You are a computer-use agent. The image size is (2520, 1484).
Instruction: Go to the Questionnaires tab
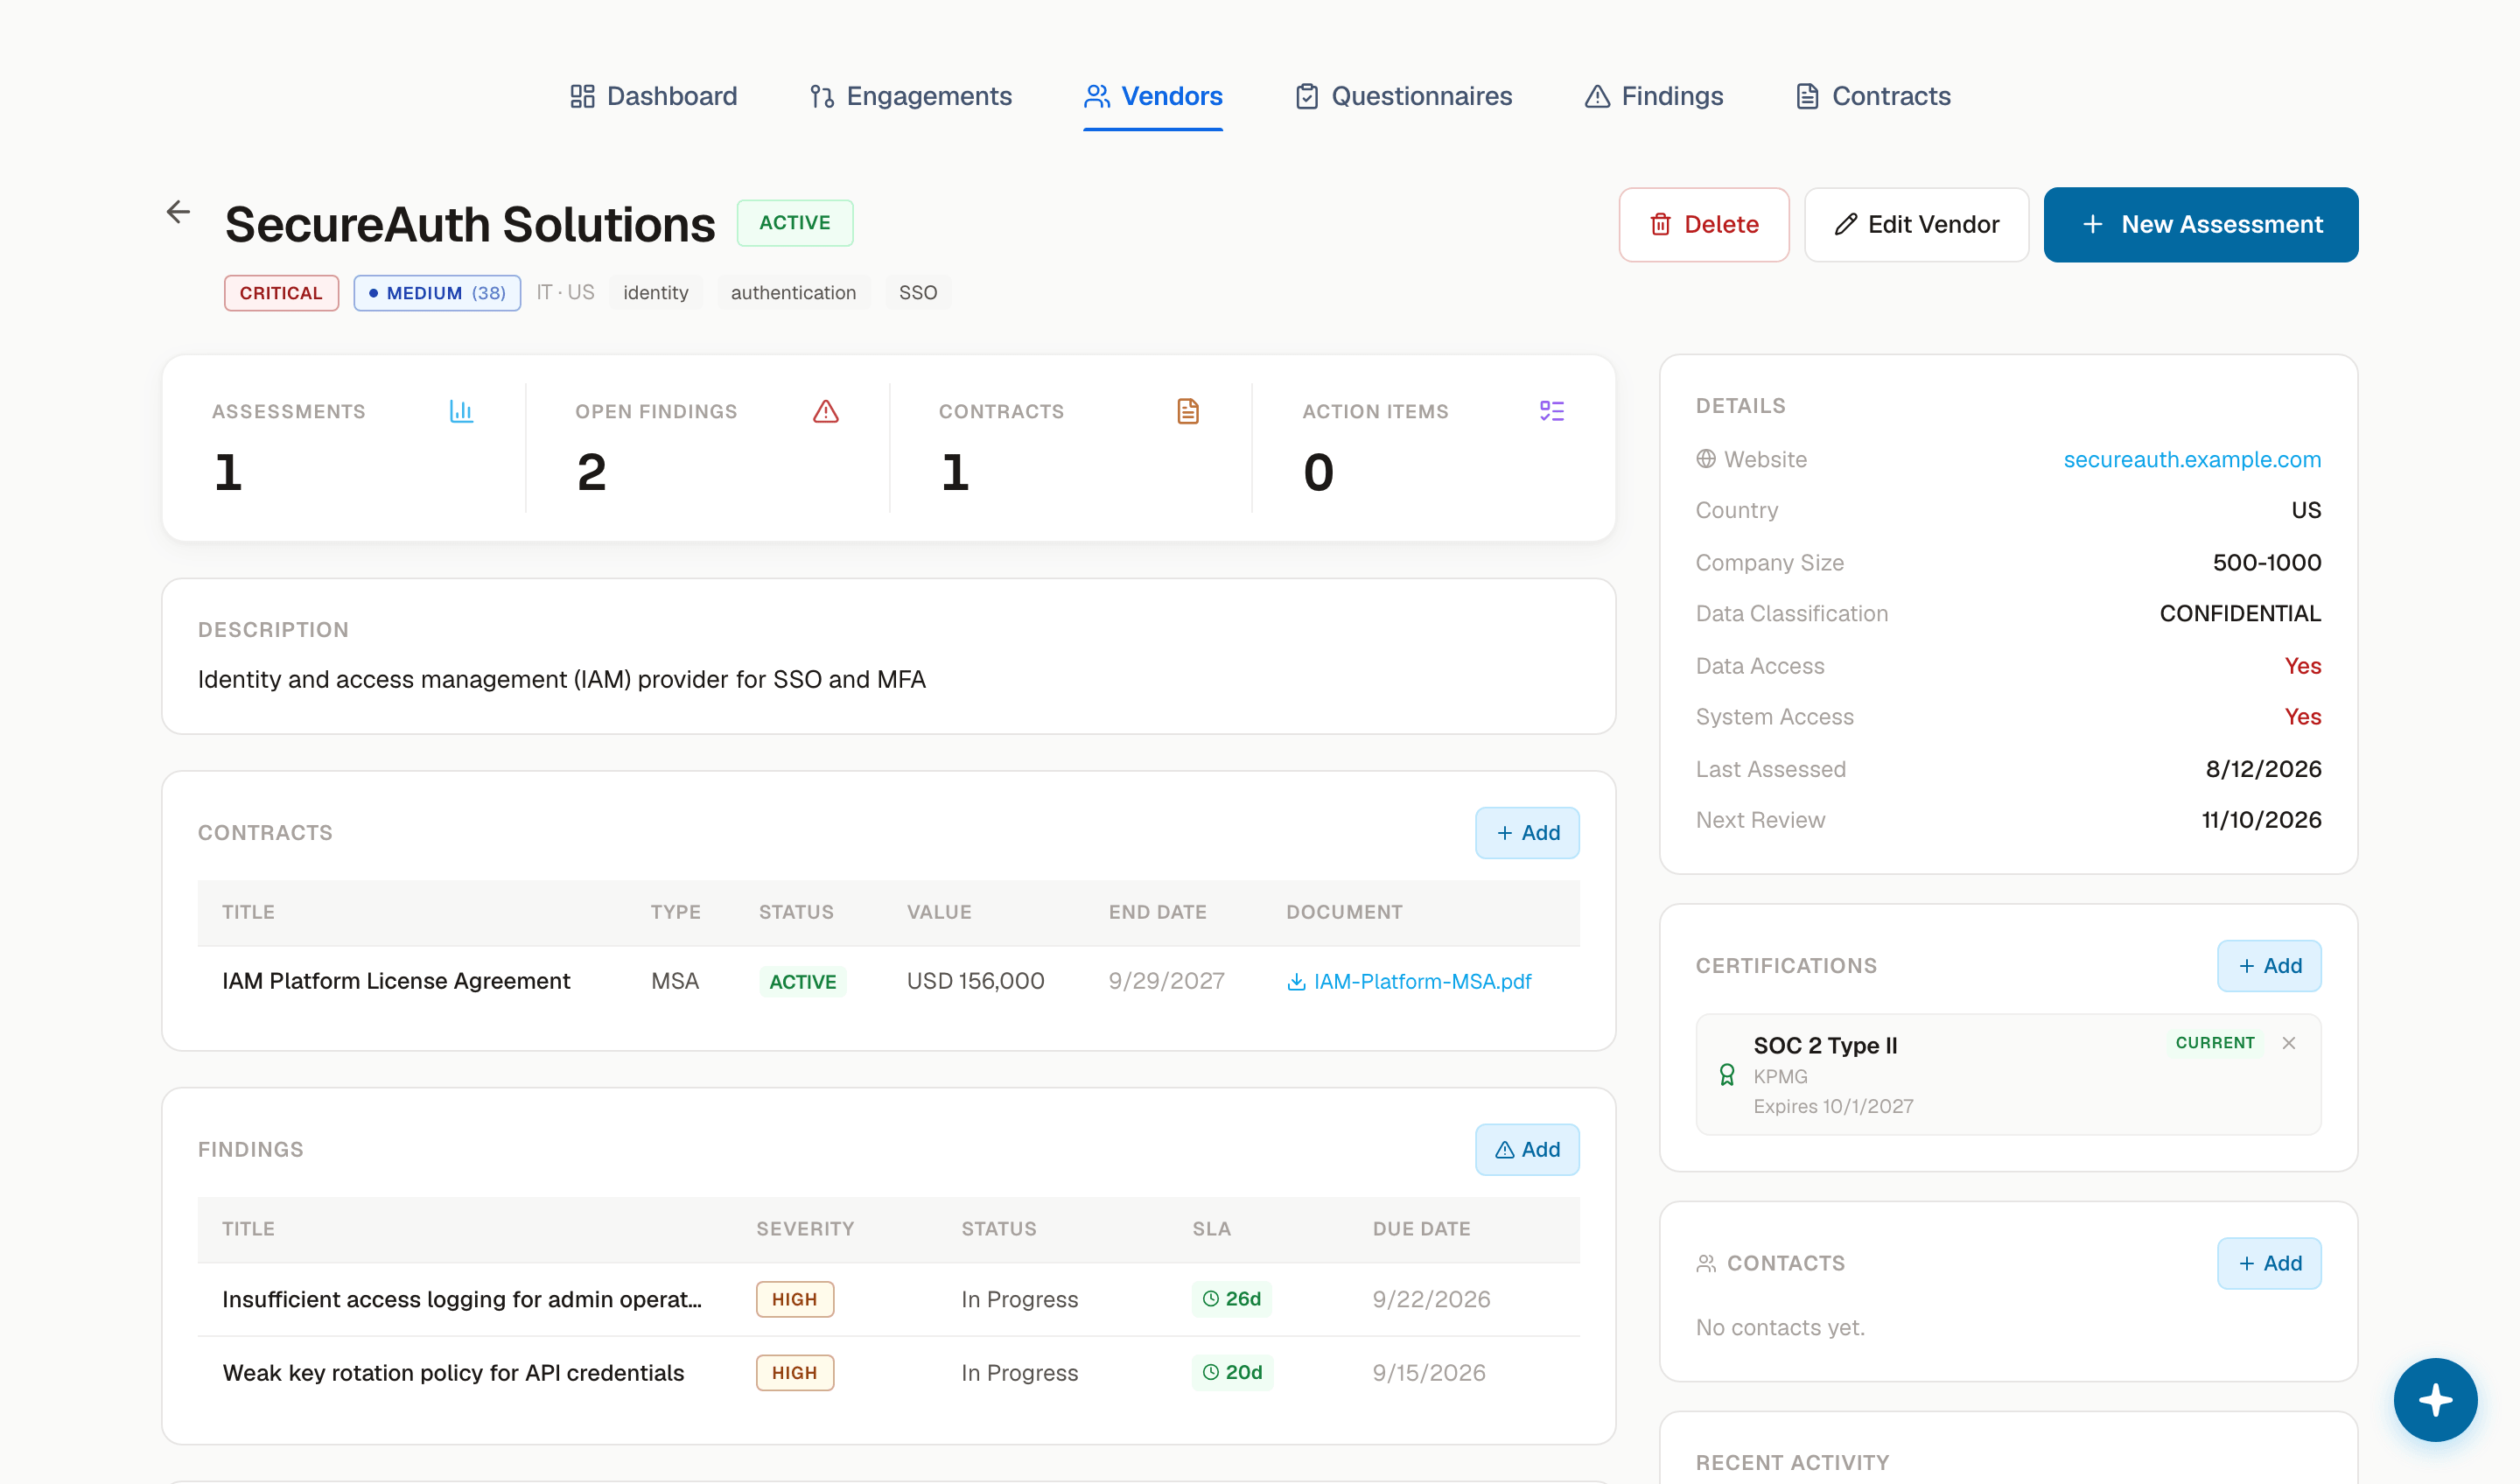pyautogui.click(x=1403, y=96)
